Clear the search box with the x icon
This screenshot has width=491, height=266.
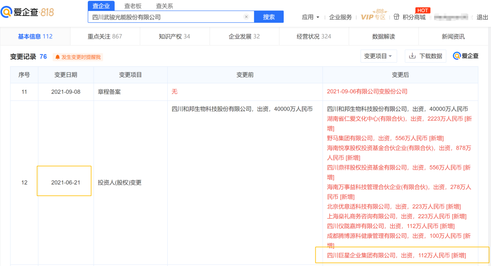coord(246,17)
